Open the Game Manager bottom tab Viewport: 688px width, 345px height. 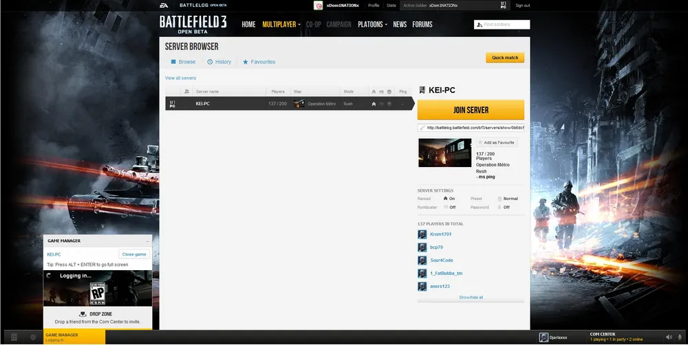[x=74, y=337]
